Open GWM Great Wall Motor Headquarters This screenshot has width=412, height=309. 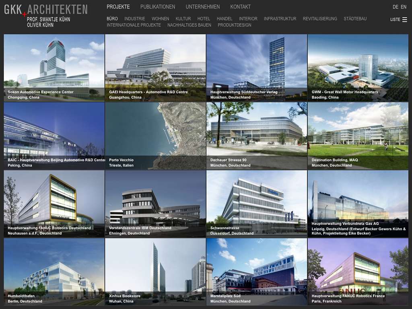358,68
